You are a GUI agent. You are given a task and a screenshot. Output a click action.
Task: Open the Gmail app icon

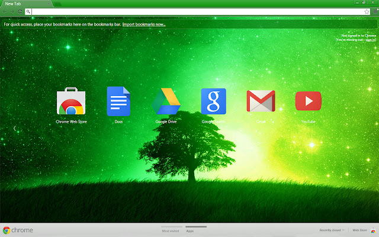click(261, 101)
